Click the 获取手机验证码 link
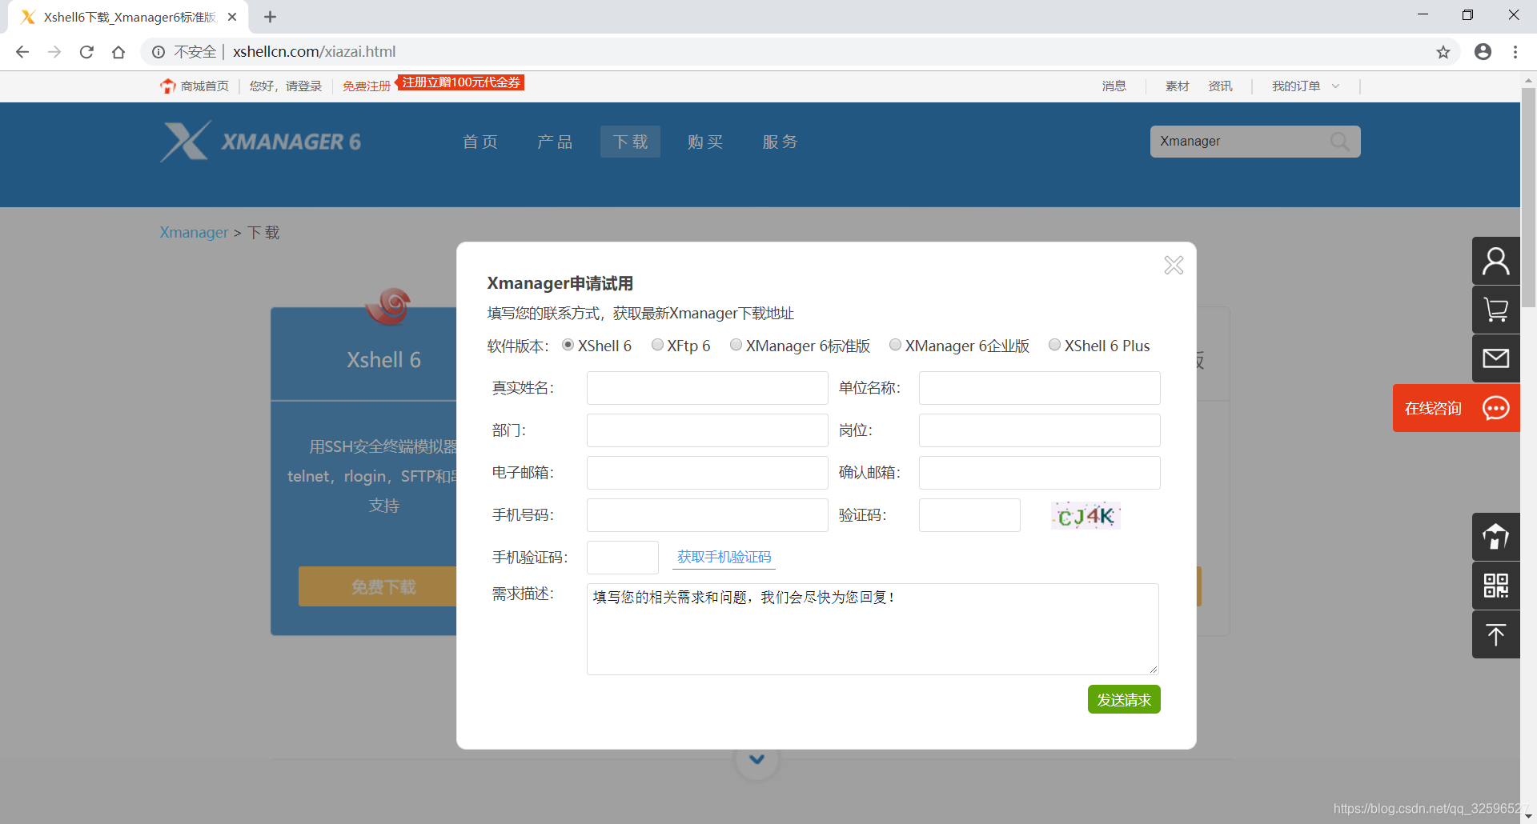 [x=724, y=556]
